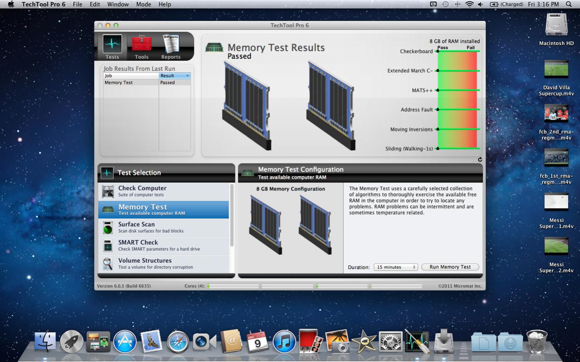Open the Edit menu
The height and width of the screenshot is (362, 580).
(x=95, y=4)
